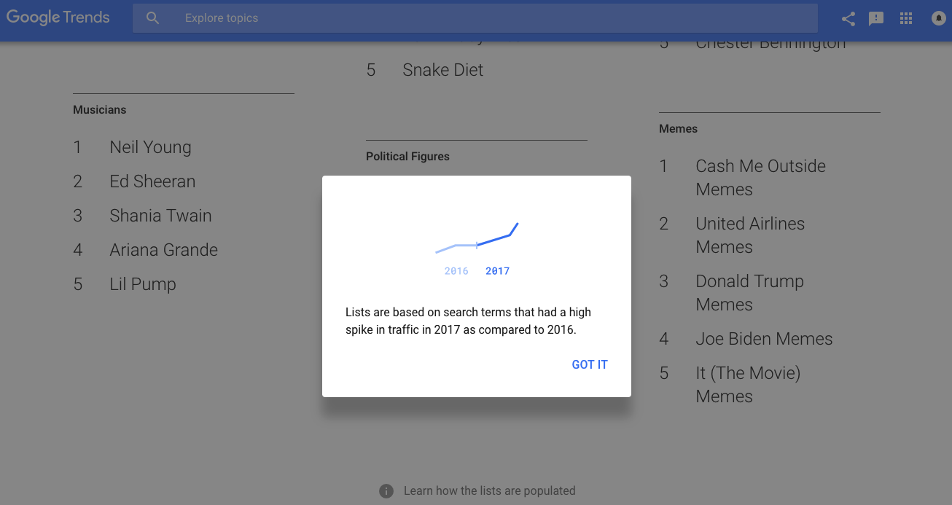Open the Google apps grid icon

tap(906, 19)
